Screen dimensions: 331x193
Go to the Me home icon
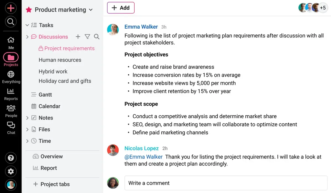click(x=11, y=40)
